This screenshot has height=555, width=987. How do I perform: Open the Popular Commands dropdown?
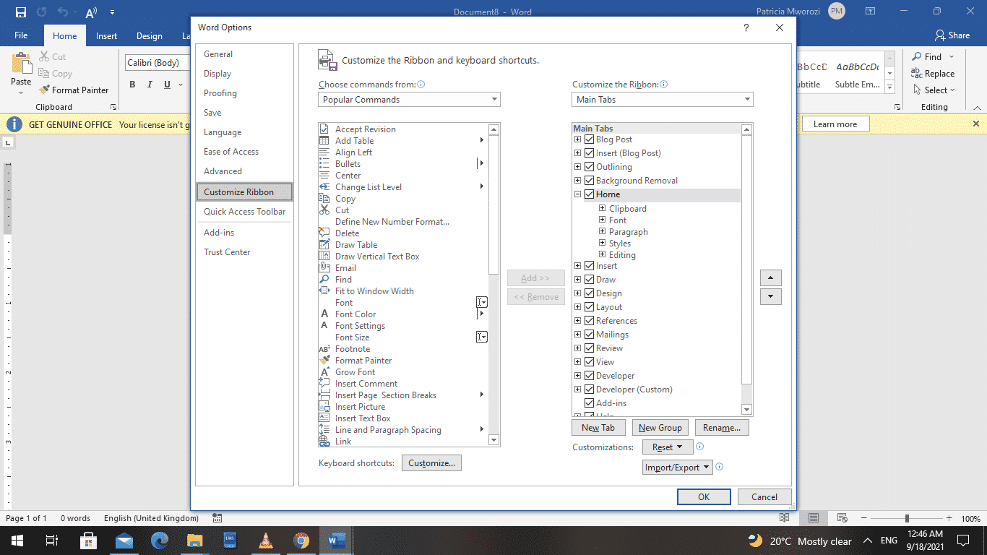[x=493, y=99]
